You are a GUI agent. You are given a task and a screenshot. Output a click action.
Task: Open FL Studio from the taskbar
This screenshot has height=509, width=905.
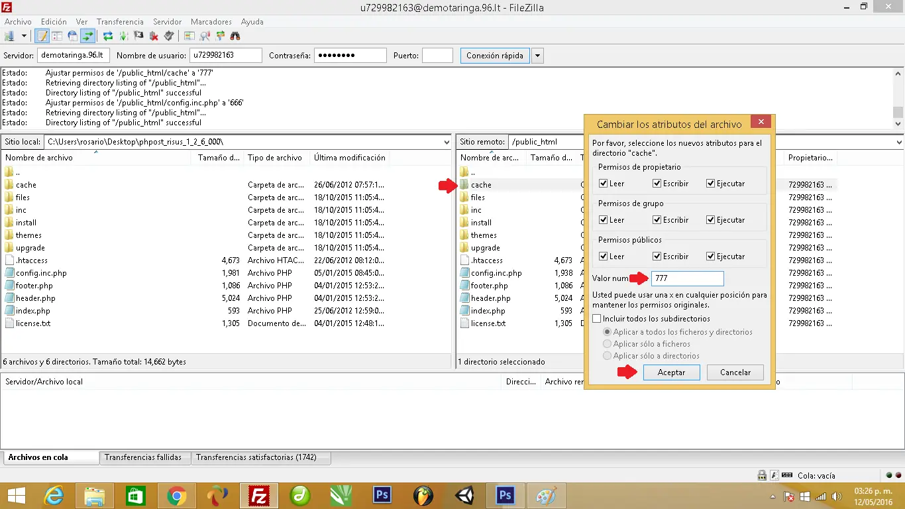tap(423, 496)
